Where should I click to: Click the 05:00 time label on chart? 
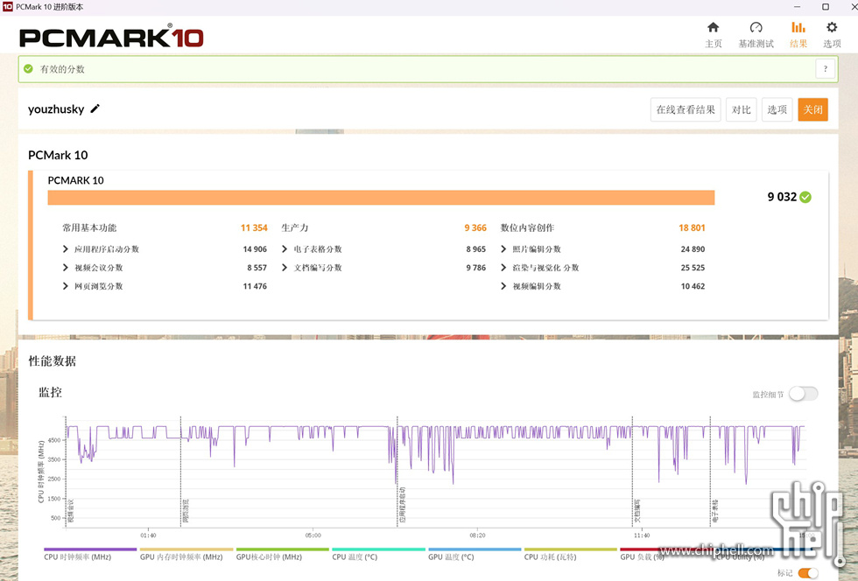click(313, 535)
